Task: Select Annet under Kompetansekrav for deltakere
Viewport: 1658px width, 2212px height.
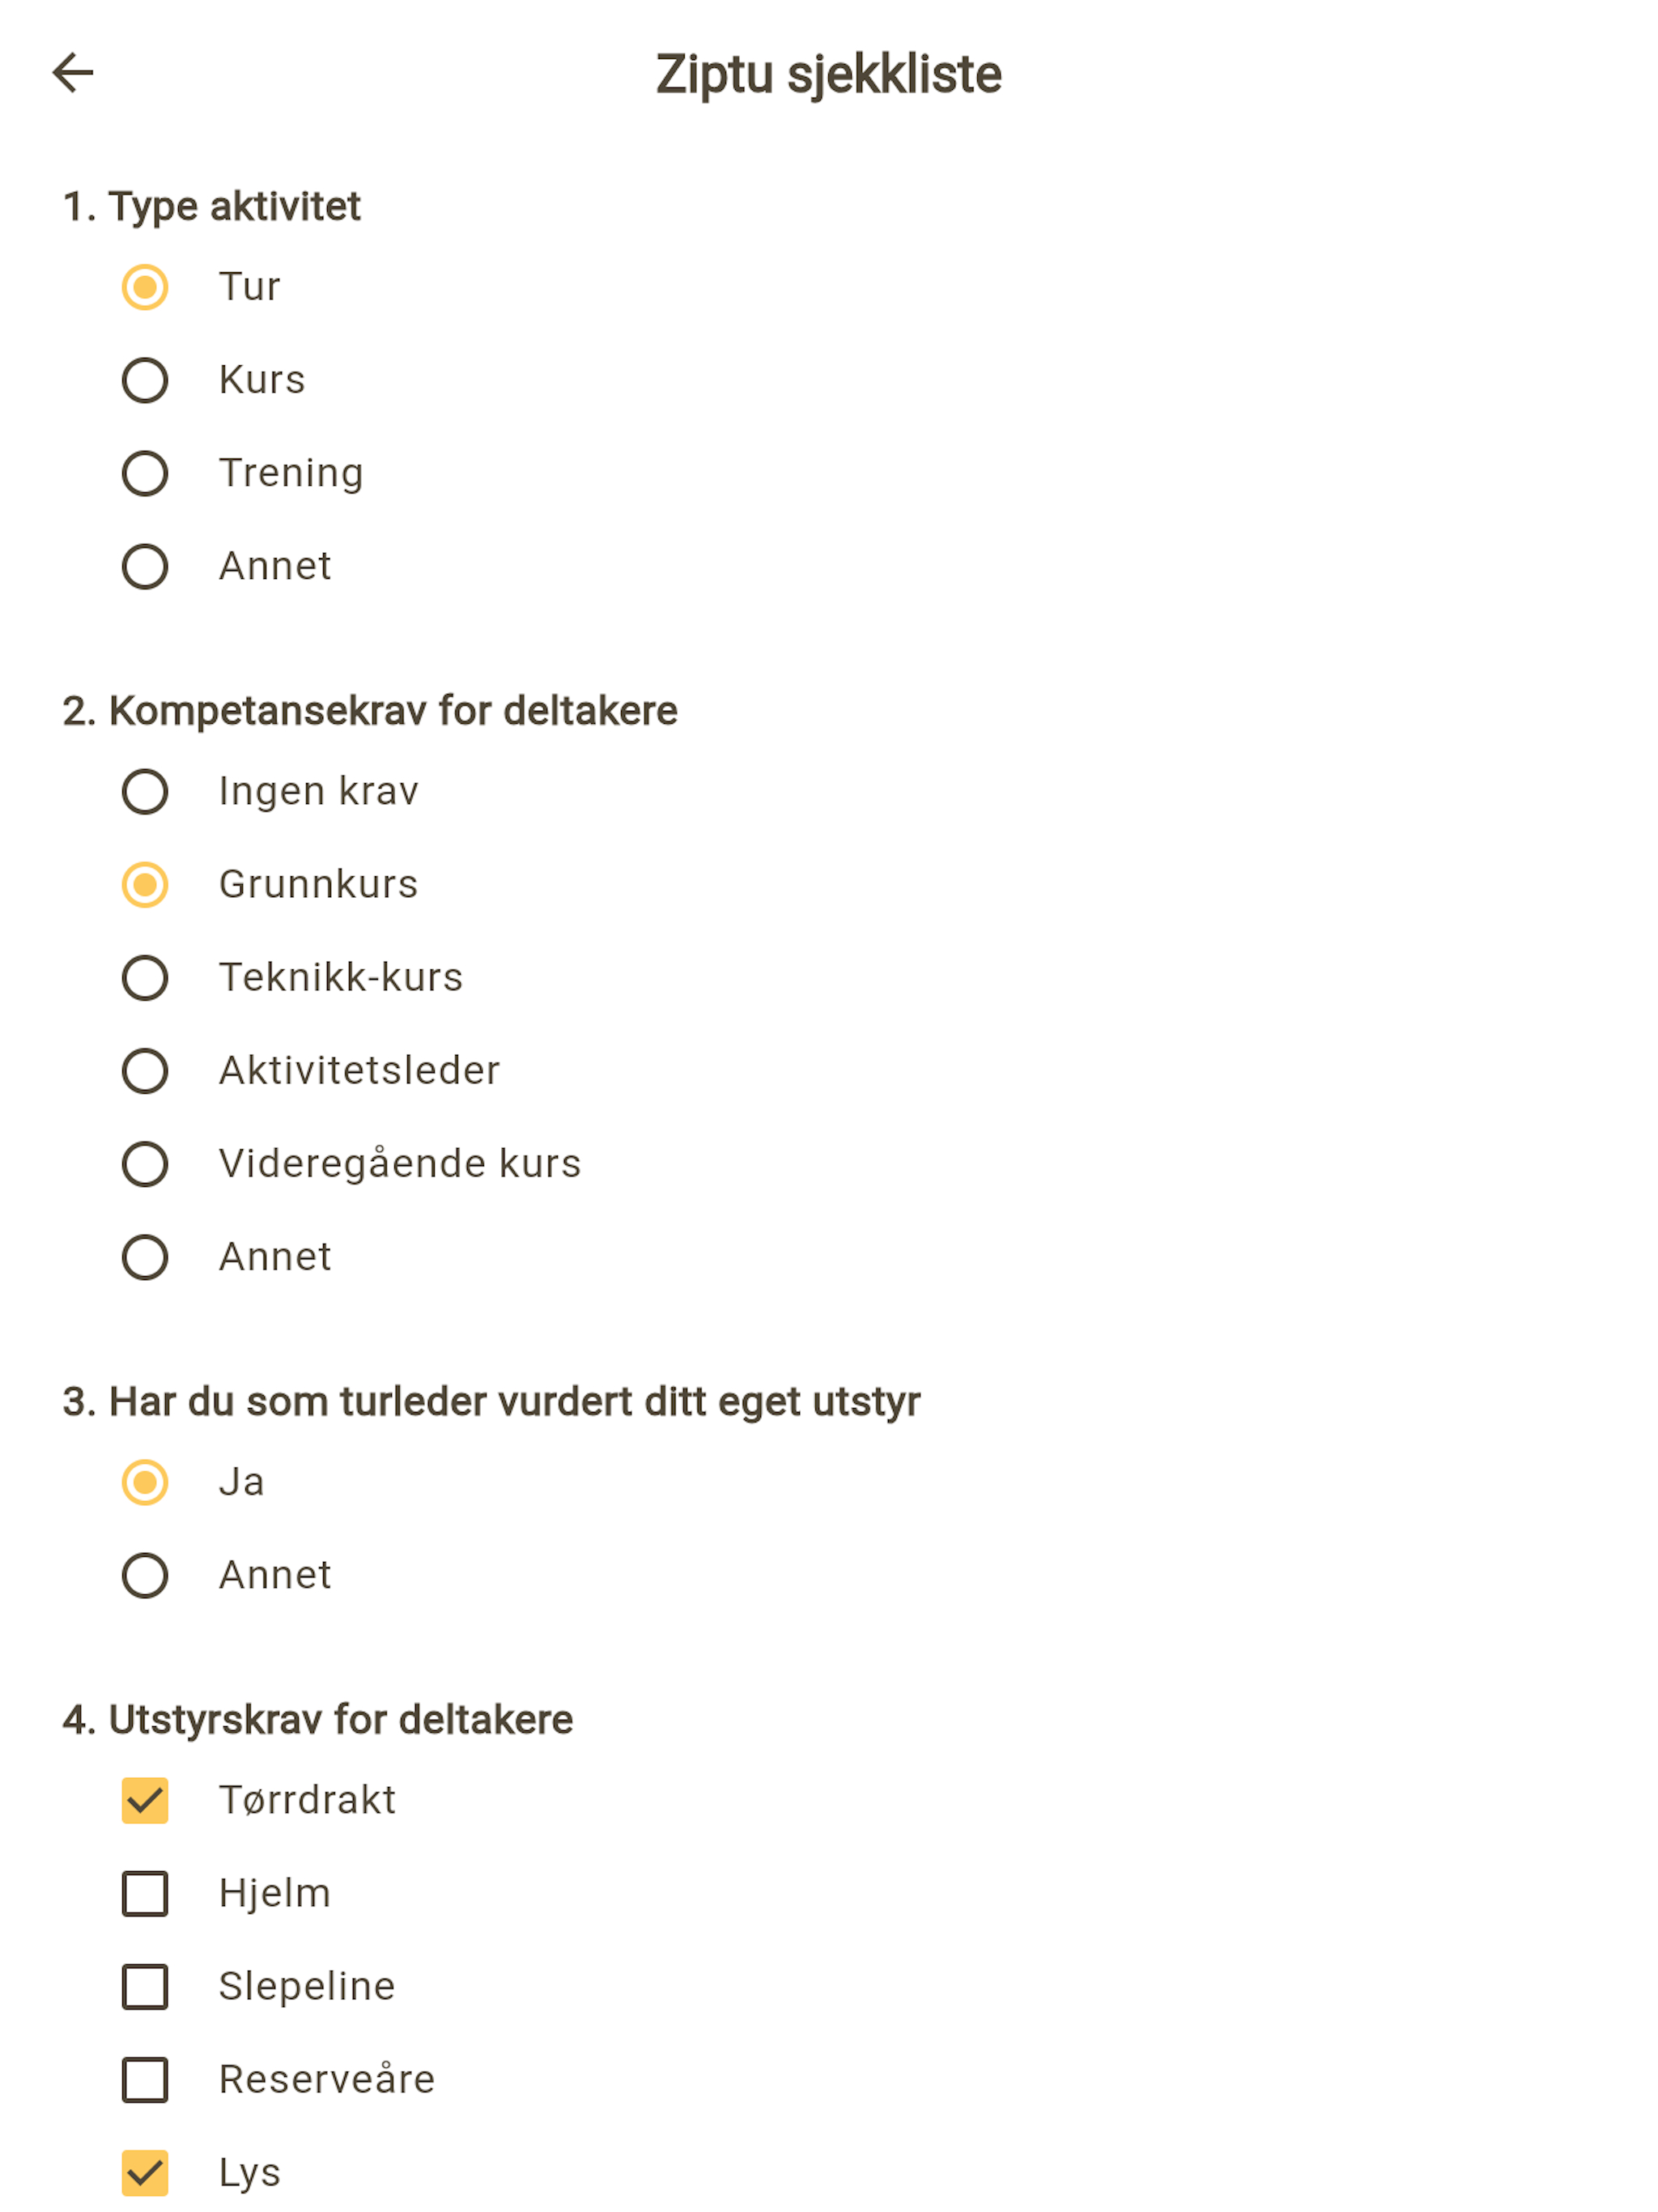Action: (x=145, y=1257)
